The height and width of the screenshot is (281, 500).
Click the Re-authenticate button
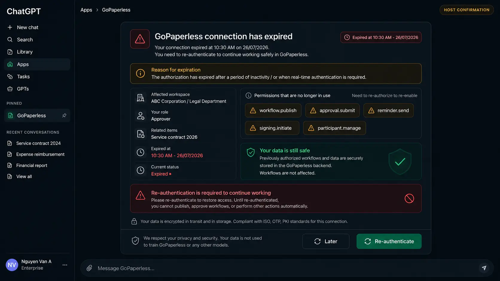pyautogui.click(x=389, y=241)
